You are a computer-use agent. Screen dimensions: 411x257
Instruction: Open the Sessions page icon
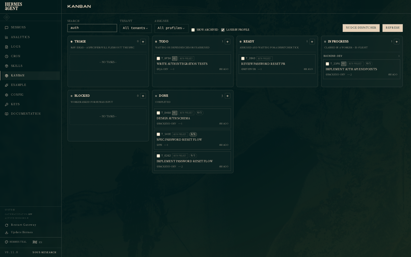pos(7,27)
